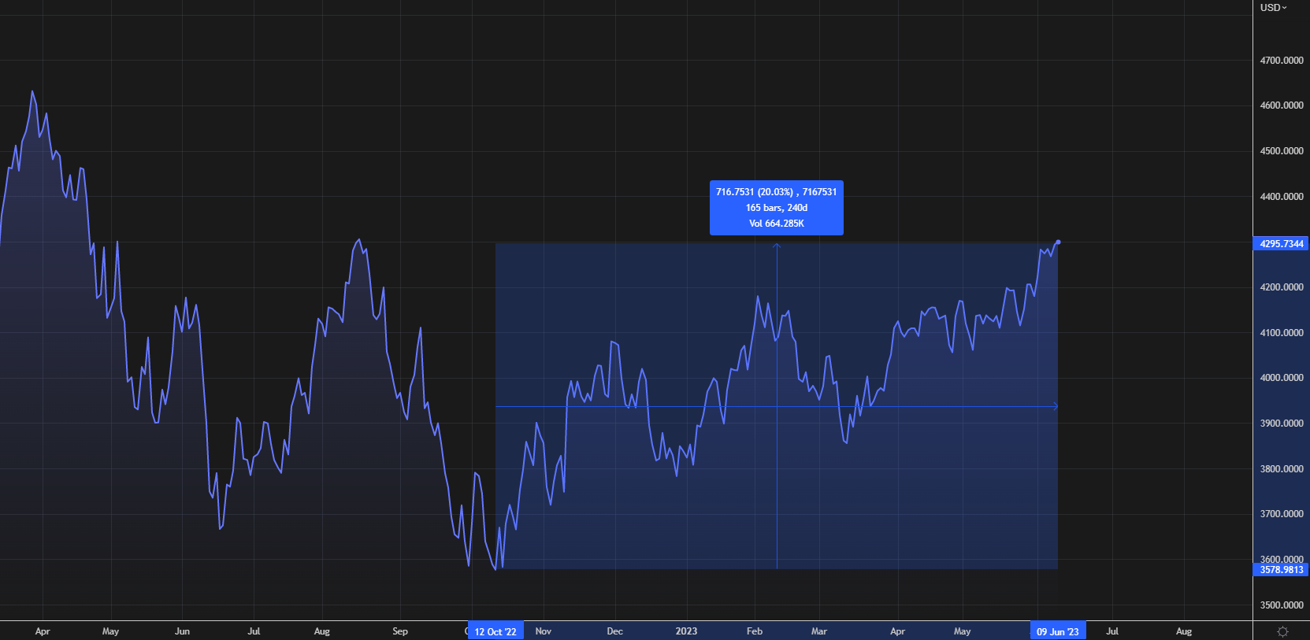1310x640 pixels.
Task: Click the 4000.0000 price axis label
Action: pyautogui.click(x=1282, y=378)
